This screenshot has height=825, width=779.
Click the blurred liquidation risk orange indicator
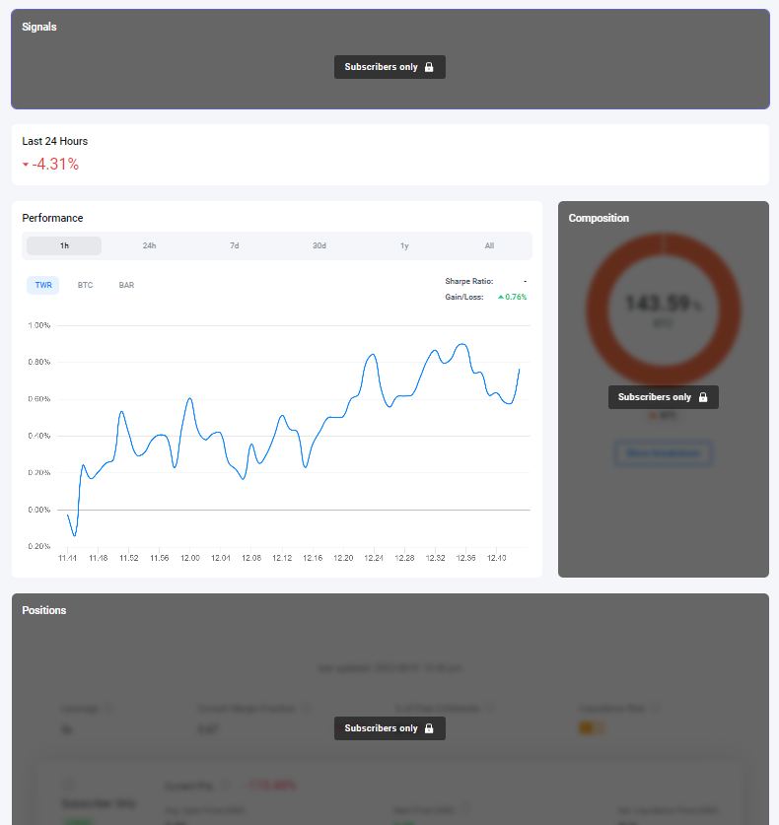click(x=591, y=728)
